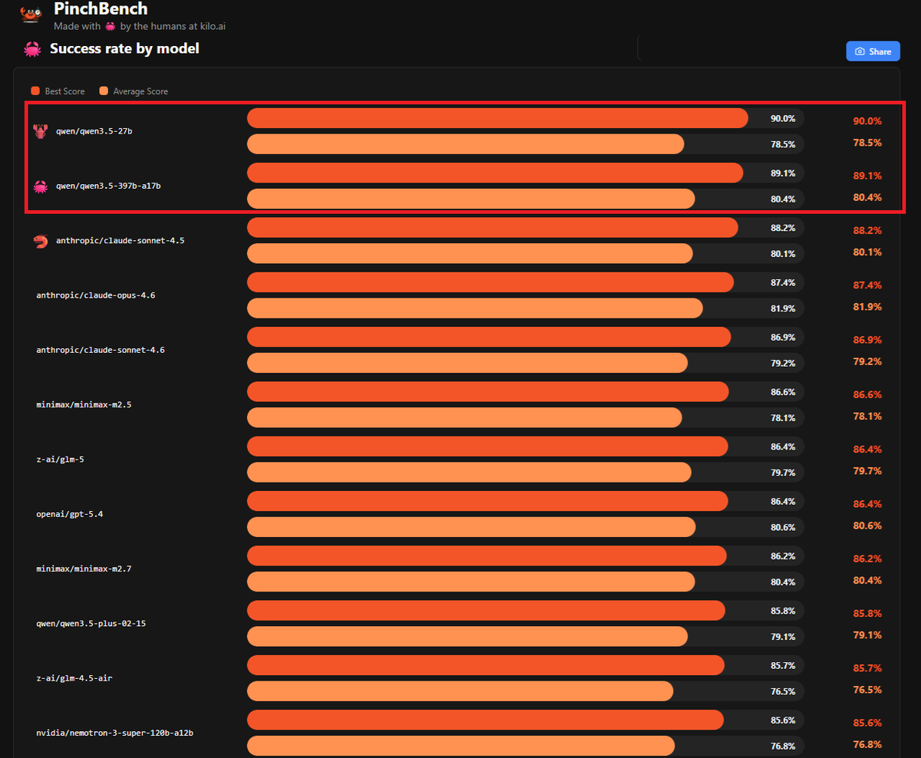Open the Share button
This screenshot has width=921, height=758.
[873, 51]
